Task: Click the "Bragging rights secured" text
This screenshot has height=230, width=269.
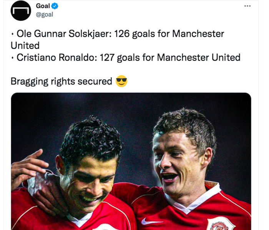Action: click(x=61, y=81)
